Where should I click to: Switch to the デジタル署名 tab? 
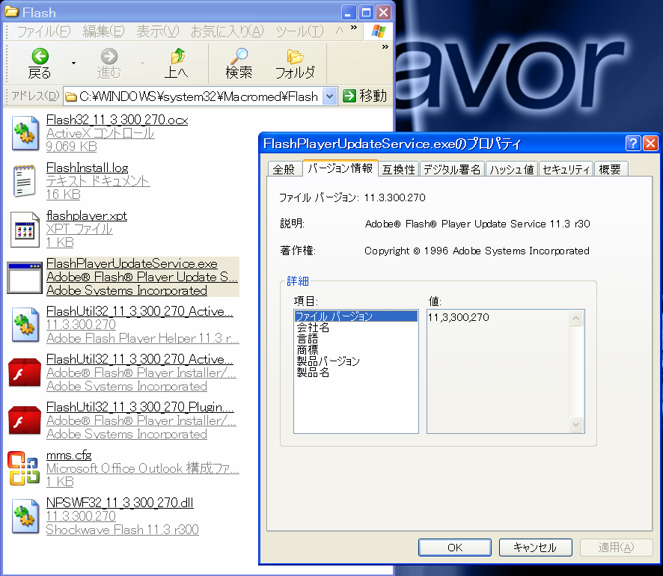pos(452,170)
